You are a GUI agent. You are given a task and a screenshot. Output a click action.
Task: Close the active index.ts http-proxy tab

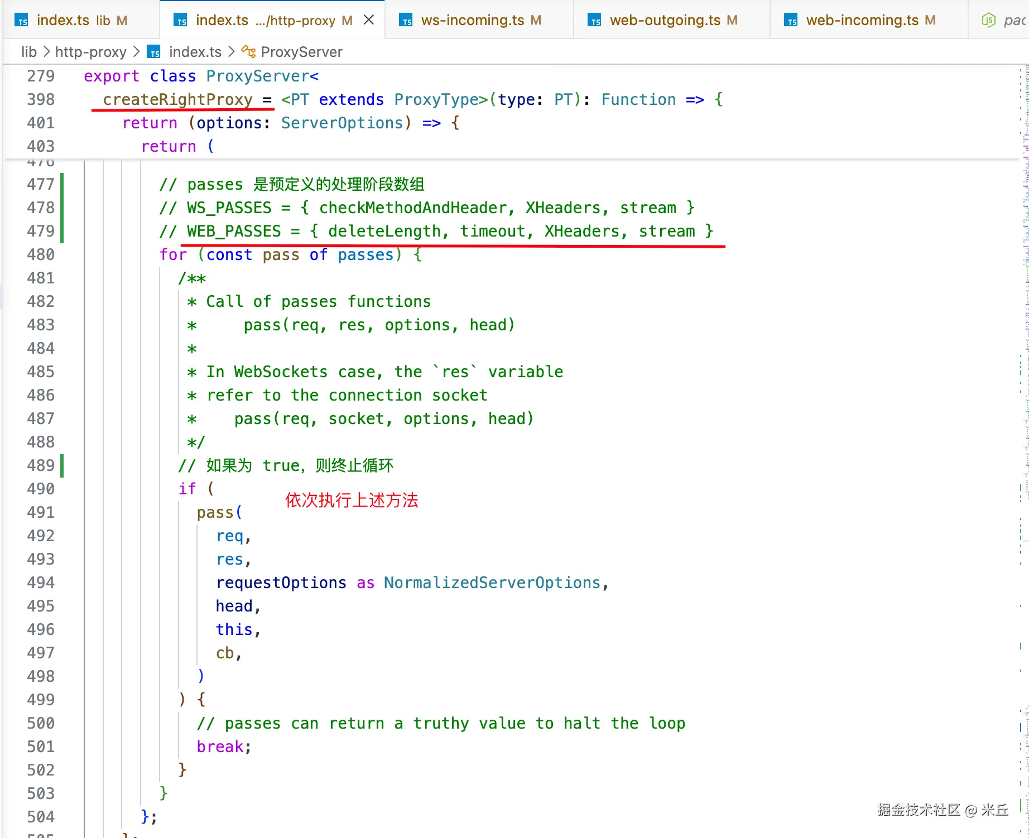pos(368,20)
